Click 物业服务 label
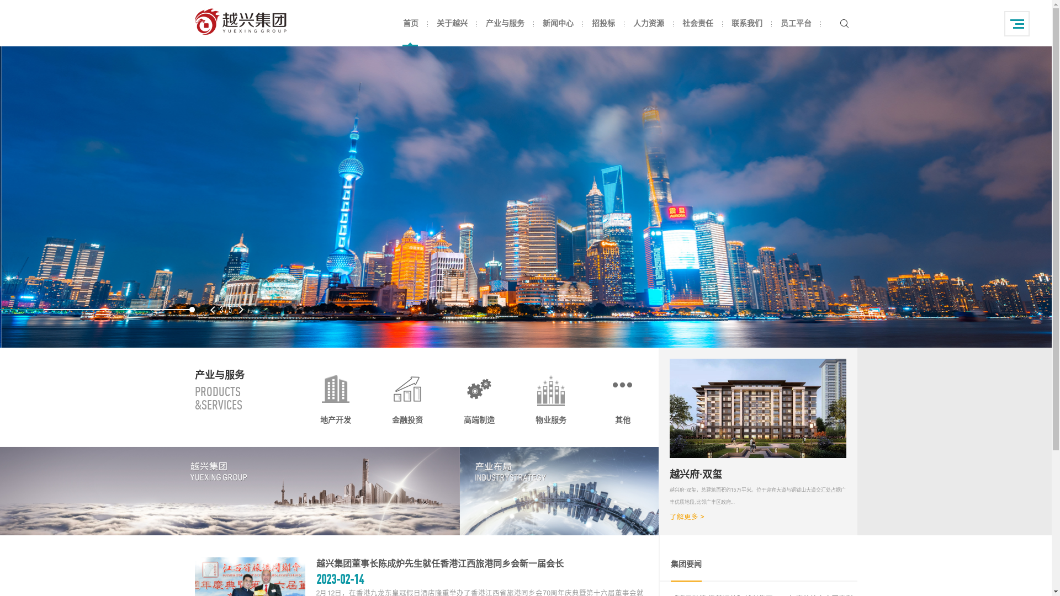The image size is (1060, 596). point(551,421)
